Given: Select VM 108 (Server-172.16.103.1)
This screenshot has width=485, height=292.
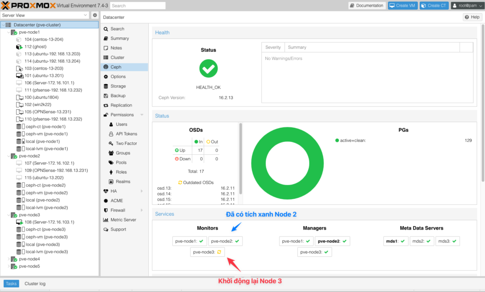Looking at the screenshot, I should [x=49, y=222].
